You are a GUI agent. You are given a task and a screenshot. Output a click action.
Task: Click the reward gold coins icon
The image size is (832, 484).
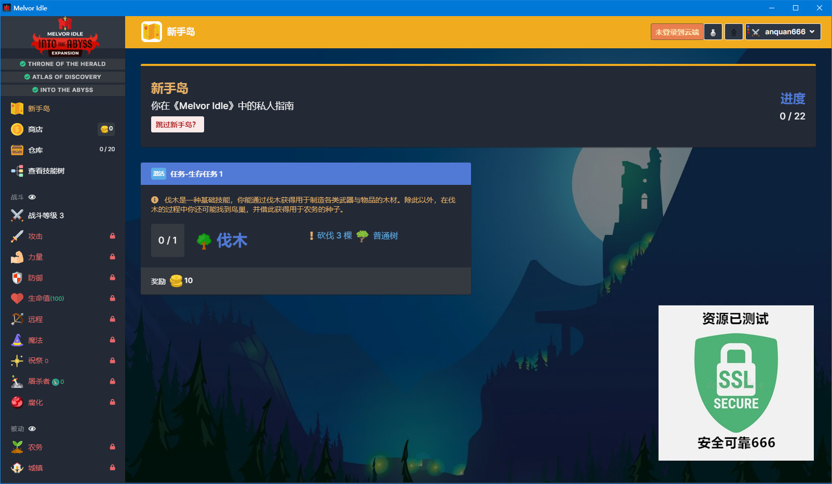(x=177, y=281)
